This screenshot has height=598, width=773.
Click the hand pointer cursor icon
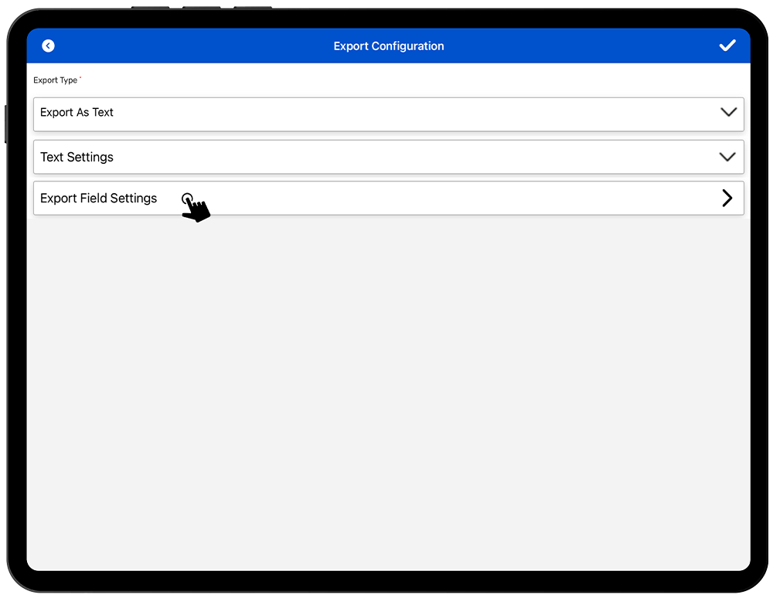pyautogui.click(x=196, y=208)
